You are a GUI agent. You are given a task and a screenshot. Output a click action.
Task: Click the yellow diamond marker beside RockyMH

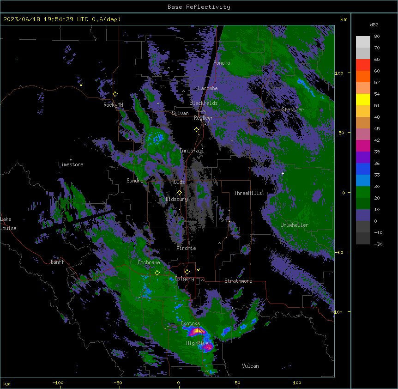[115, 94]
